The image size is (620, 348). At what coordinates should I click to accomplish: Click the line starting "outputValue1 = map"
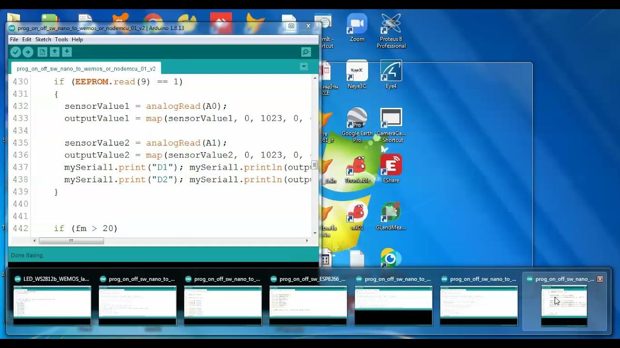pos(187,118)
